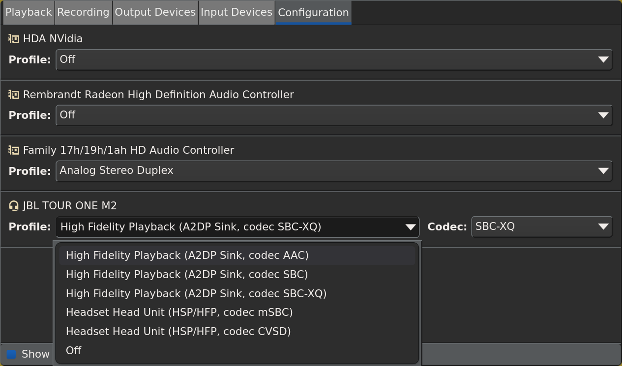Collapse the JBL TOUR ONE M2 profile dropdown
This screenshot has height=366, width=622.
(x=237, y=227)
